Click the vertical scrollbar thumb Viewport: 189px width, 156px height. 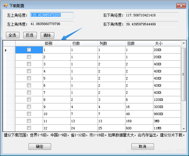click(184, 74)
